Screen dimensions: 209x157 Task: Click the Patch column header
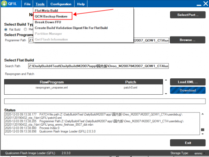131,82
